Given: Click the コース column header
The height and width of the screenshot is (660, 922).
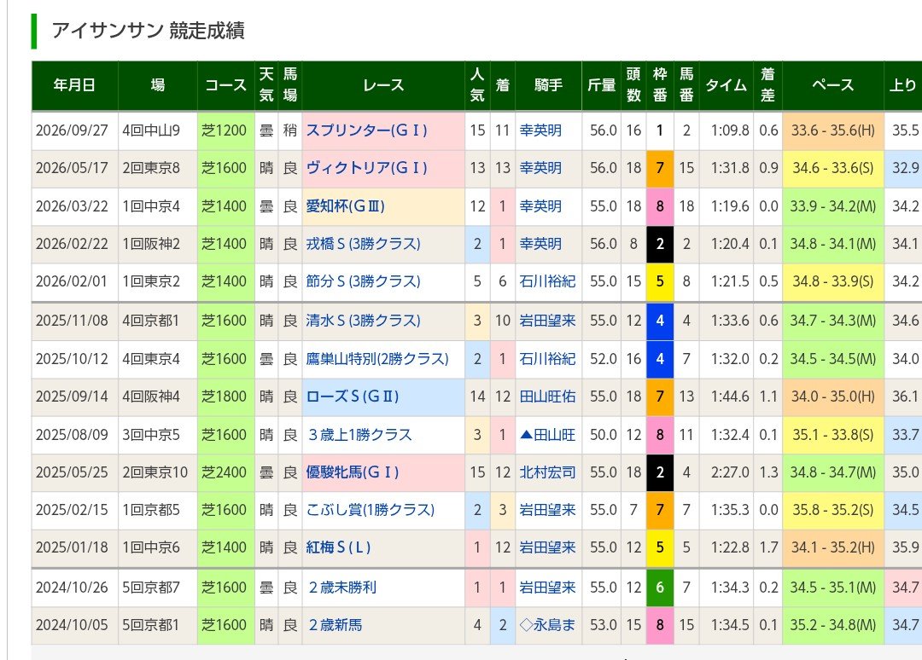Looking at the screenshot, I should pyautogui.click(x=225, y=85).
